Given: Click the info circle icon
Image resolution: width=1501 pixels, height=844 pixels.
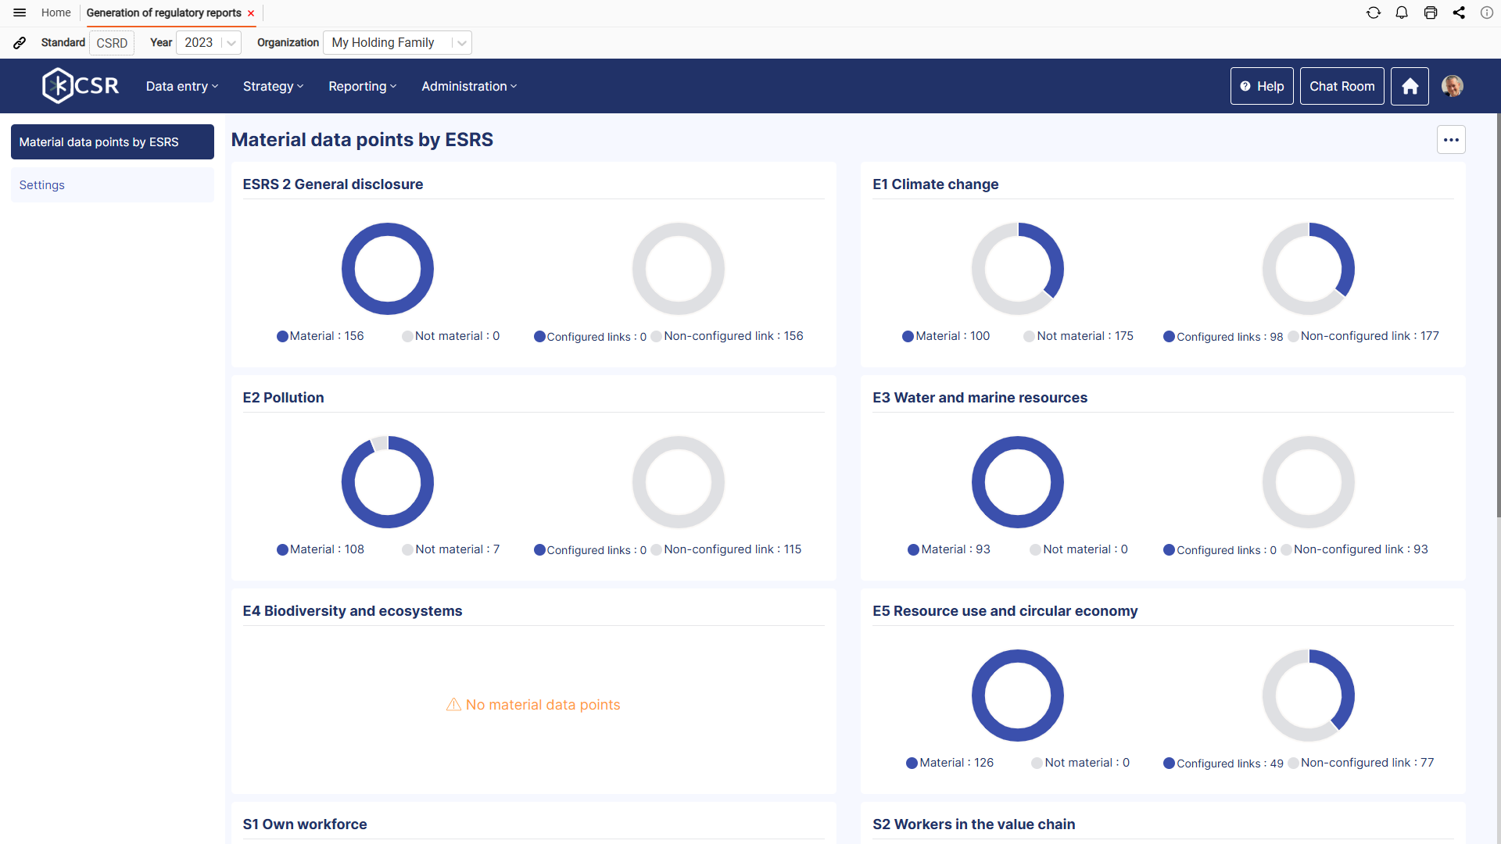Looking at the screenshot, I should pos(1487,13).
